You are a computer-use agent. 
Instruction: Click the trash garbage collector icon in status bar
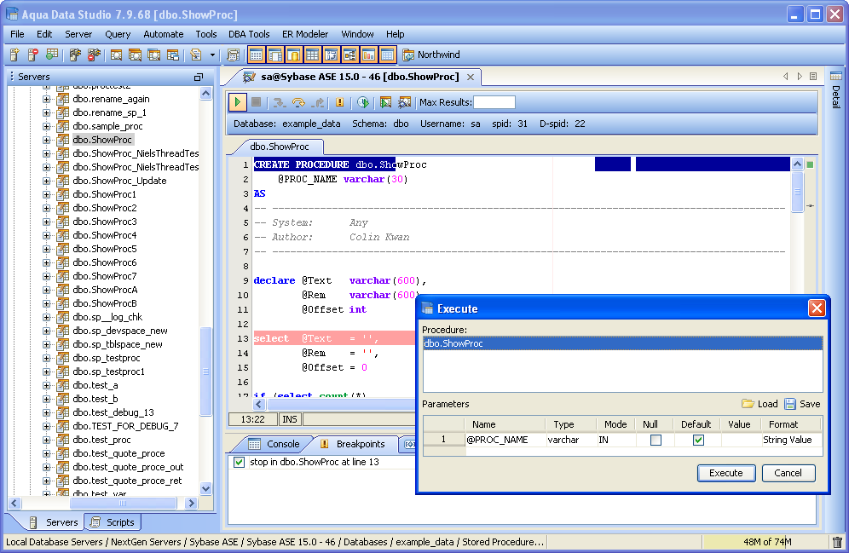click(x=837, y=542)
